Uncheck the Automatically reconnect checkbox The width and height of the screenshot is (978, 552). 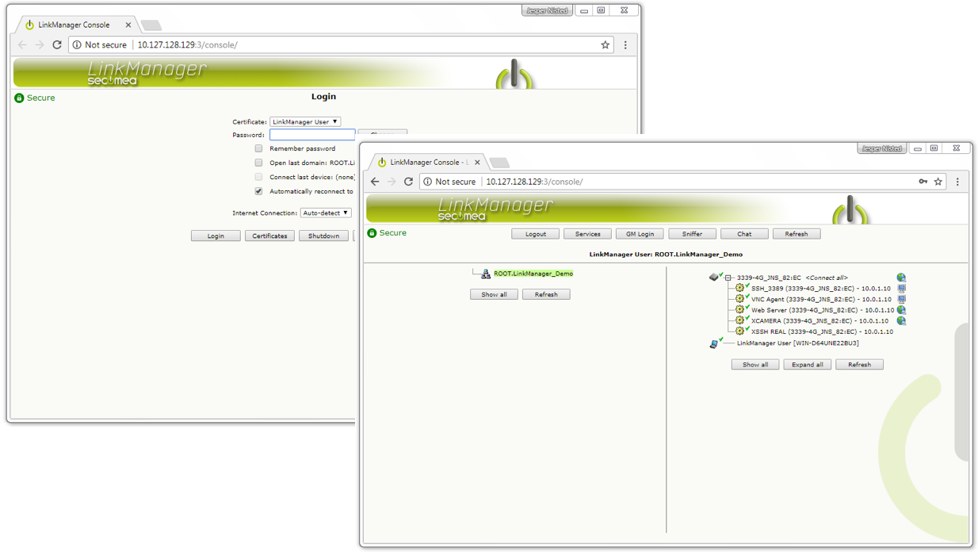(x=258, y=191)
